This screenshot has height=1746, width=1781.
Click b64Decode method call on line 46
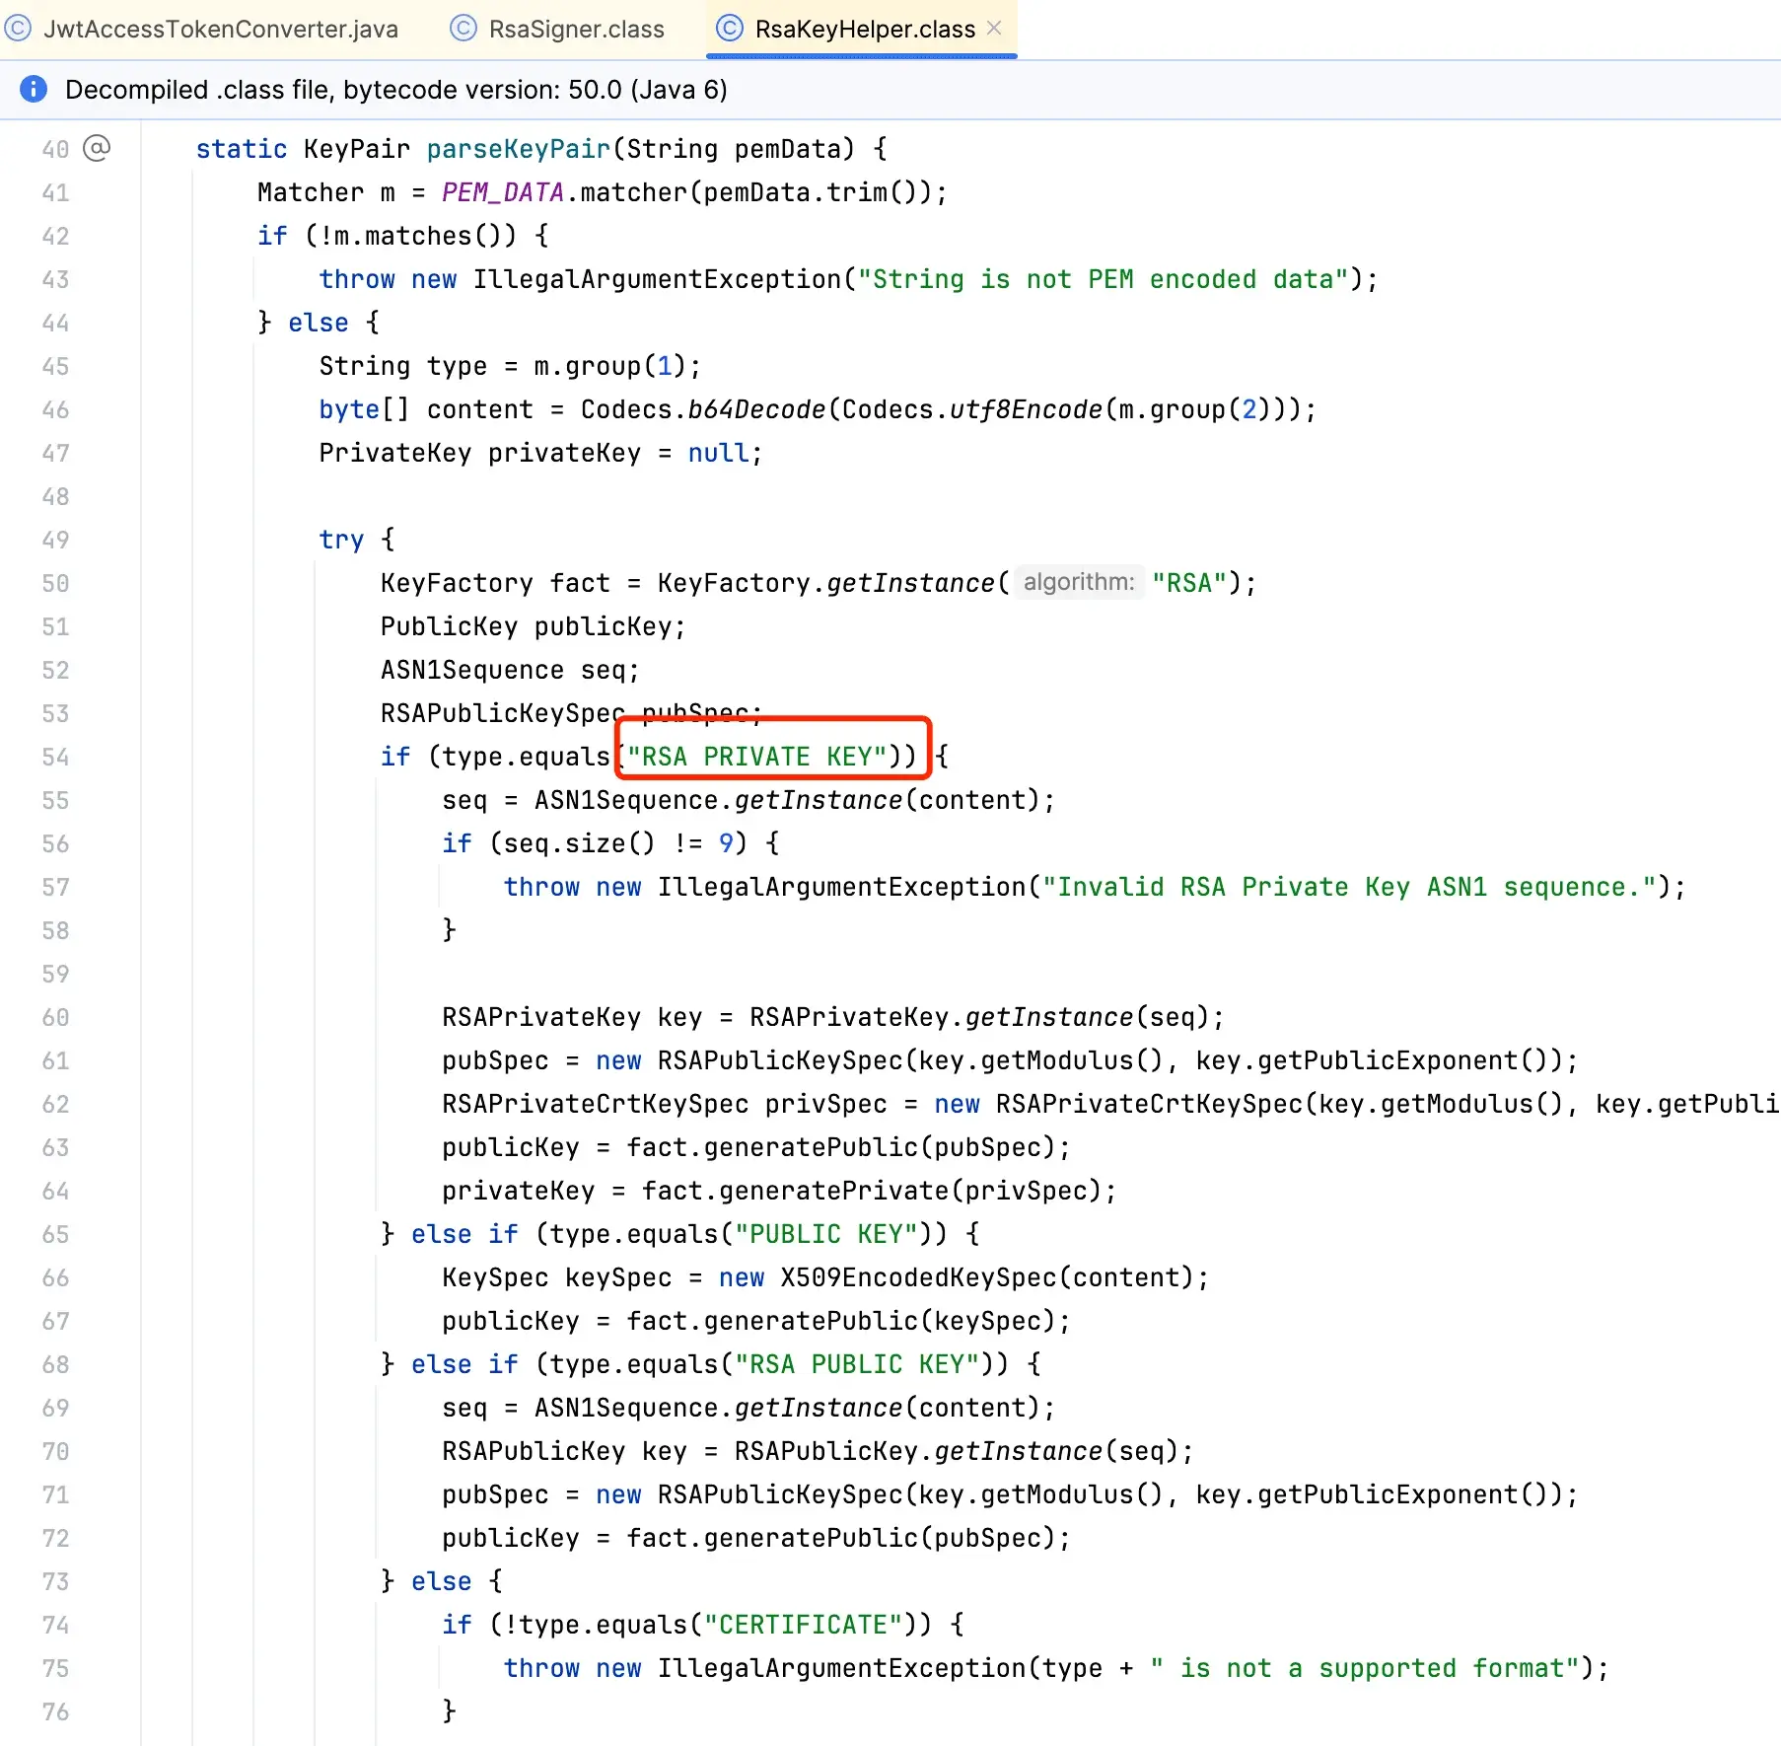[x=756, y=409]
